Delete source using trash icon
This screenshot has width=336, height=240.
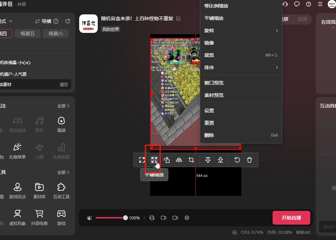click(x=250, y=160)
